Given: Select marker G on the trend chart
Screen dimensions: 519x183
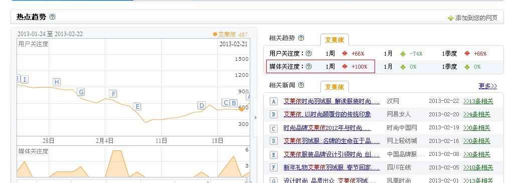Looking at the screenshot, I should 81,92.
